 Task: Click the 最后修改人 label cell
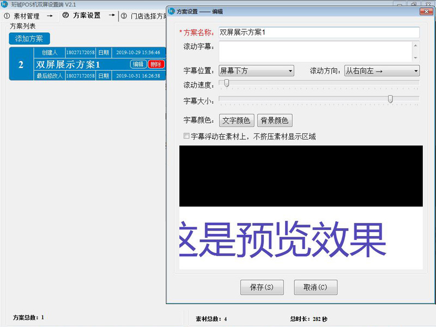(50, 76)
